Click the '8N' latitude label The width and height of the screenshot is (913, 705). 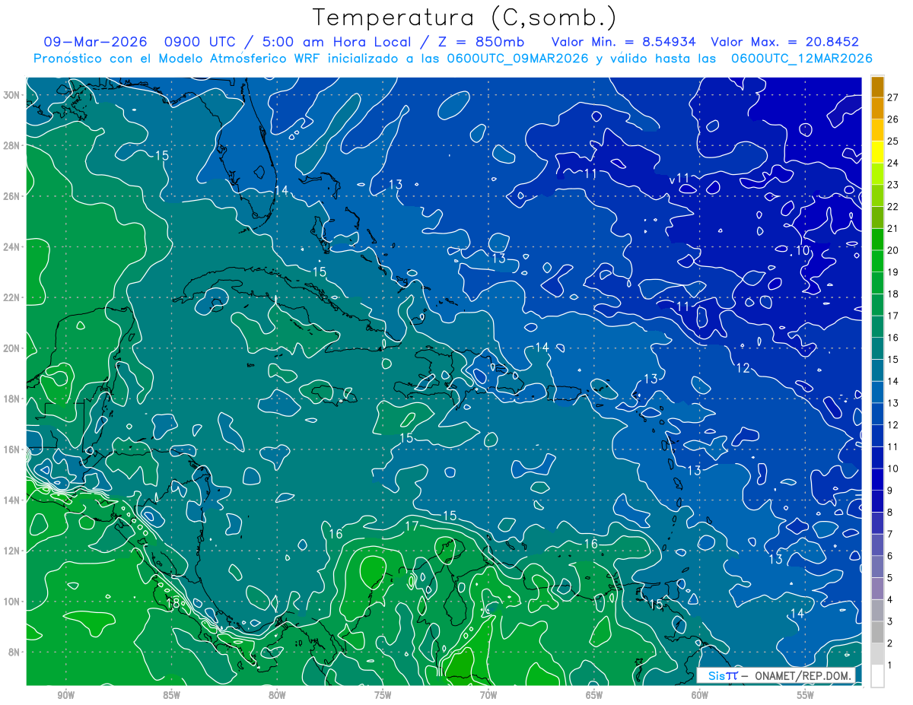pyautogui.click(x=15, y=652)
